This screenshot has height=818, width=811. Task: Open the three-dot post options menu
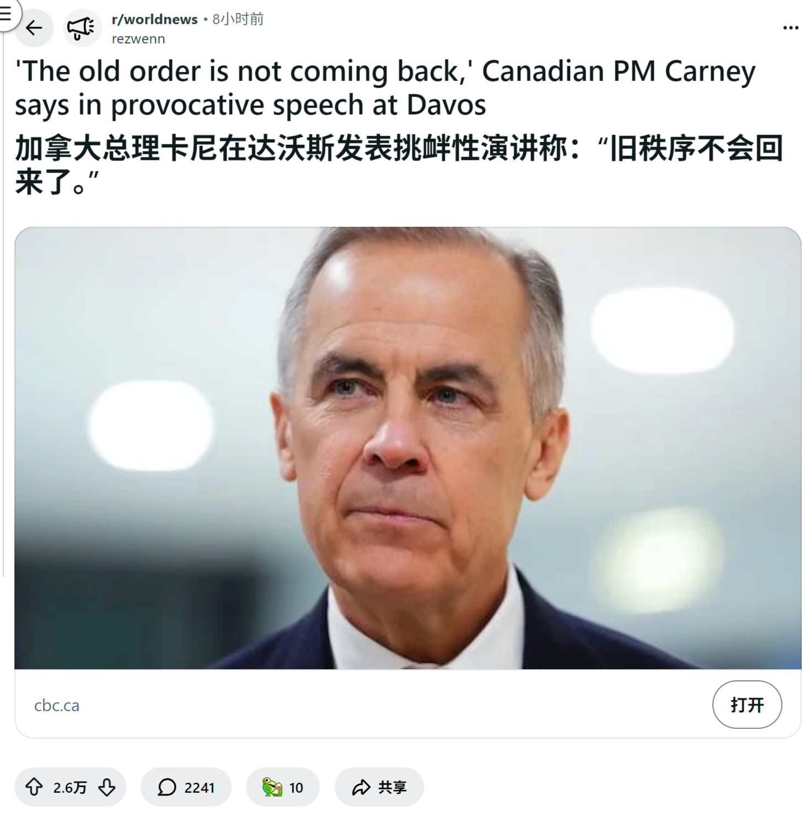[791, 28]
